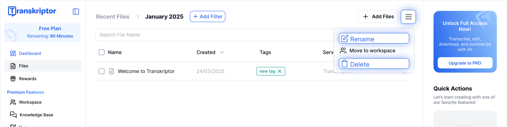Viewport: 507px width, 127px height.
Task: Select Rename from the menu
Action: 374,38
